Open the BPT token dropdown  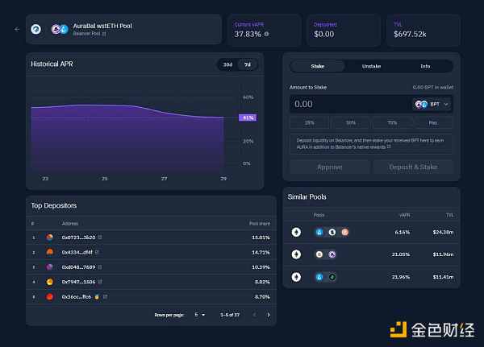[x=432, y=105]
